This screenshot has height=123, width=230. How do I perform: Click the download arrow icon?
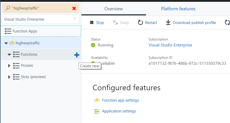click(168, 22)
